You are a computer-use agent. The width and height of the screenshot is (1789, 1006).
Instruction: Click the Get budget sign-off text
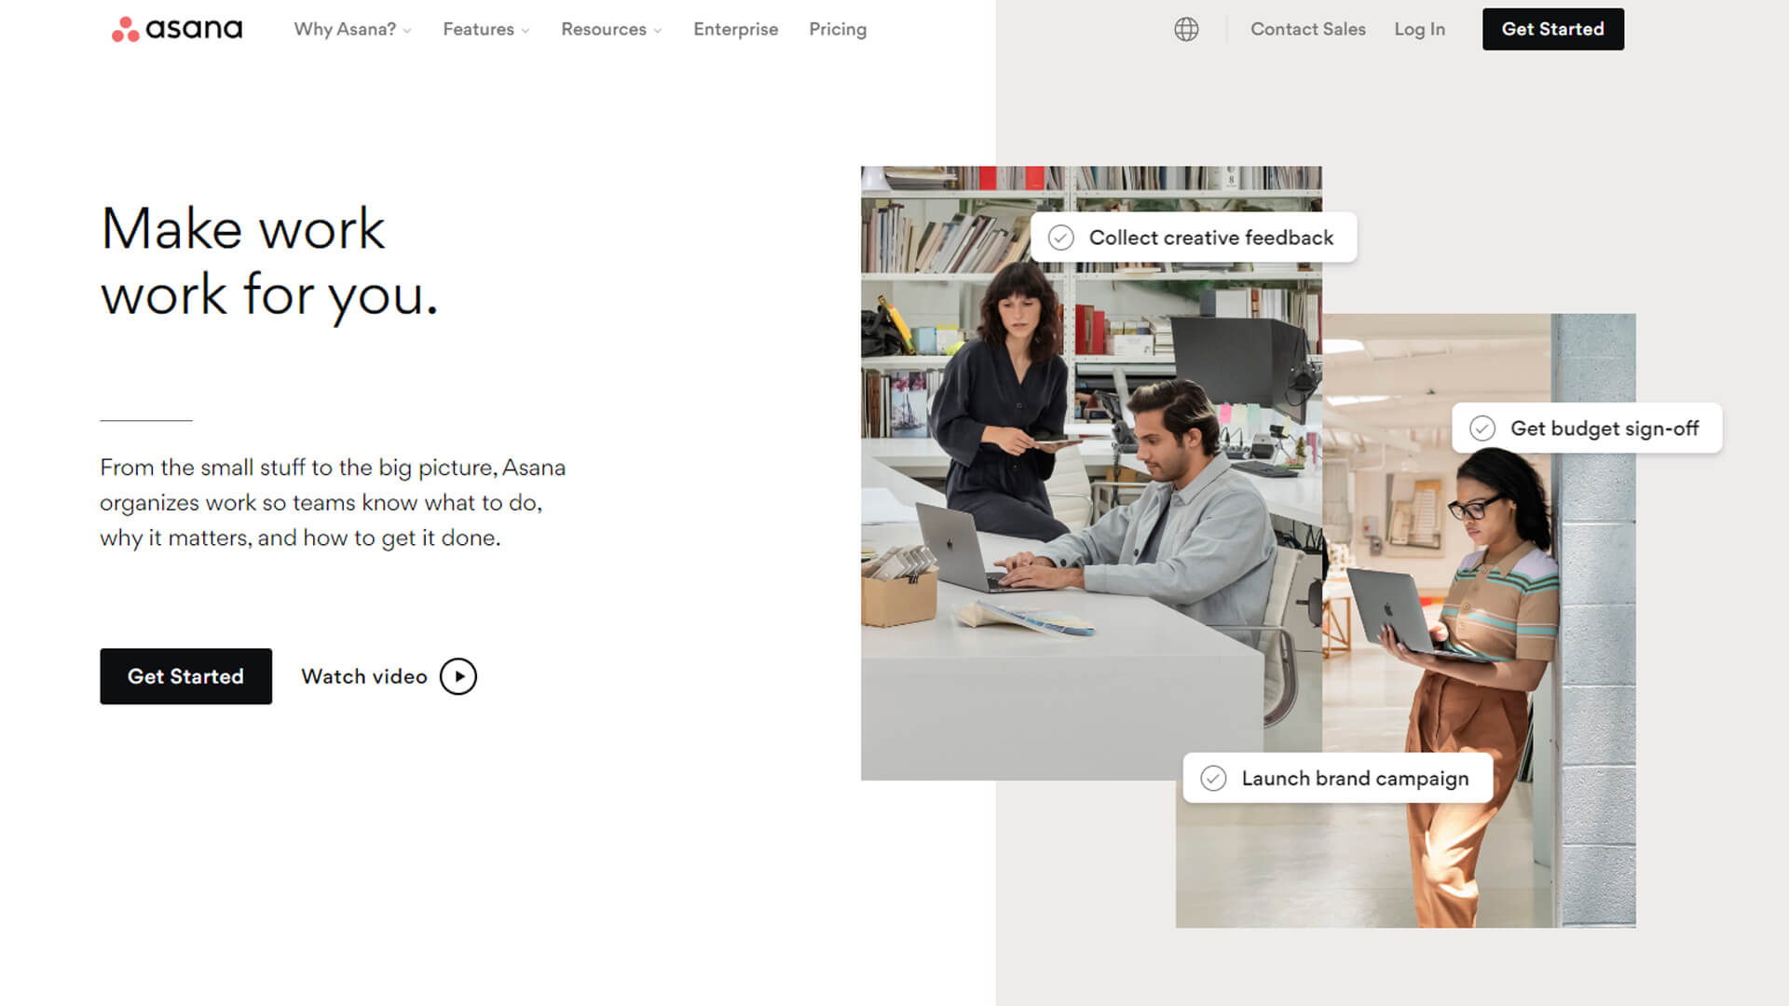point(1605,428)
